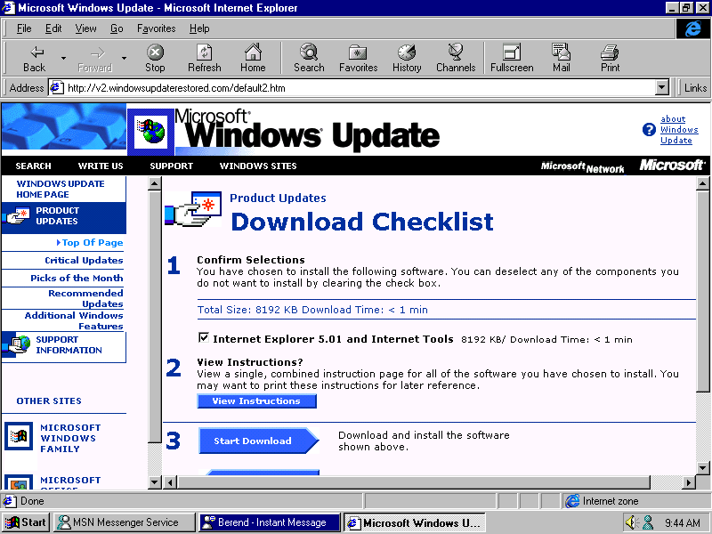712x534 pixels.
Task: Click the content pane scroll down arrow
Action: pyautogui.click(x=702, y=481)
